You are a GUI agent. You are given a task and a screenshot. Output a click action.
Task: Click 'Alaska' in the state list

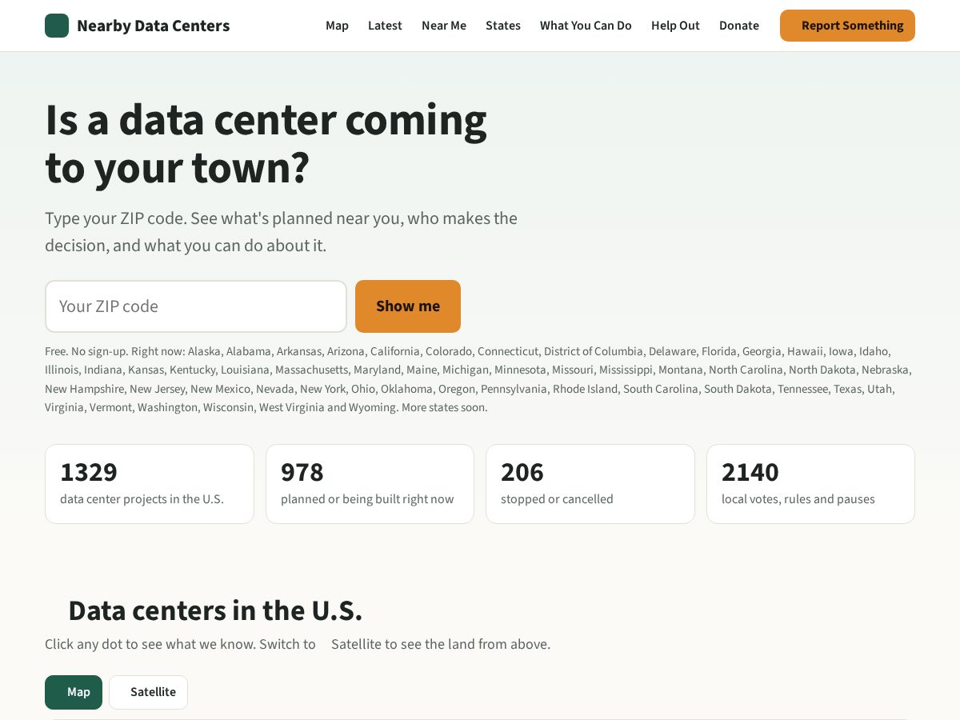point(204,351)
